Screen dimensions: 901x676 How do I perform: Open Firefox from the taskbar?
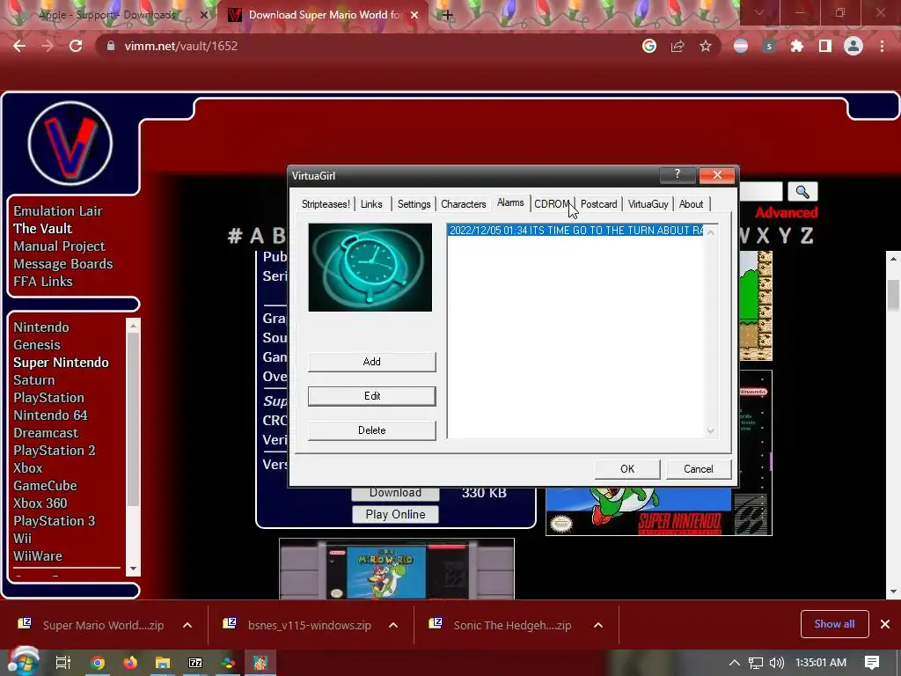[130, 663]
